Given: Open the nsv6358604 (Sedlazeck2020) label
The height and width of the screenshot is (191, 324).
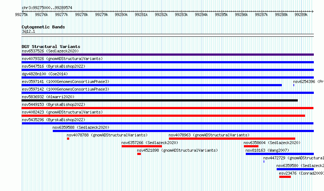Looking at the screenshot, I should [272, 143].
